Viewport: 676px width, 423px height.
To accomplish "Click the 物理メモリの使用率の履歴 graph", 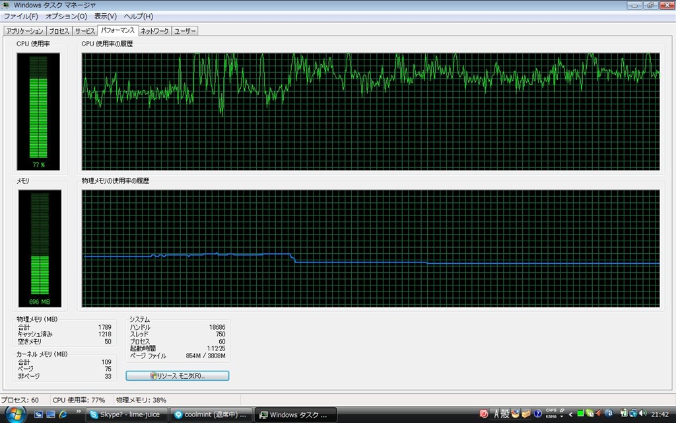I will 371,249.
